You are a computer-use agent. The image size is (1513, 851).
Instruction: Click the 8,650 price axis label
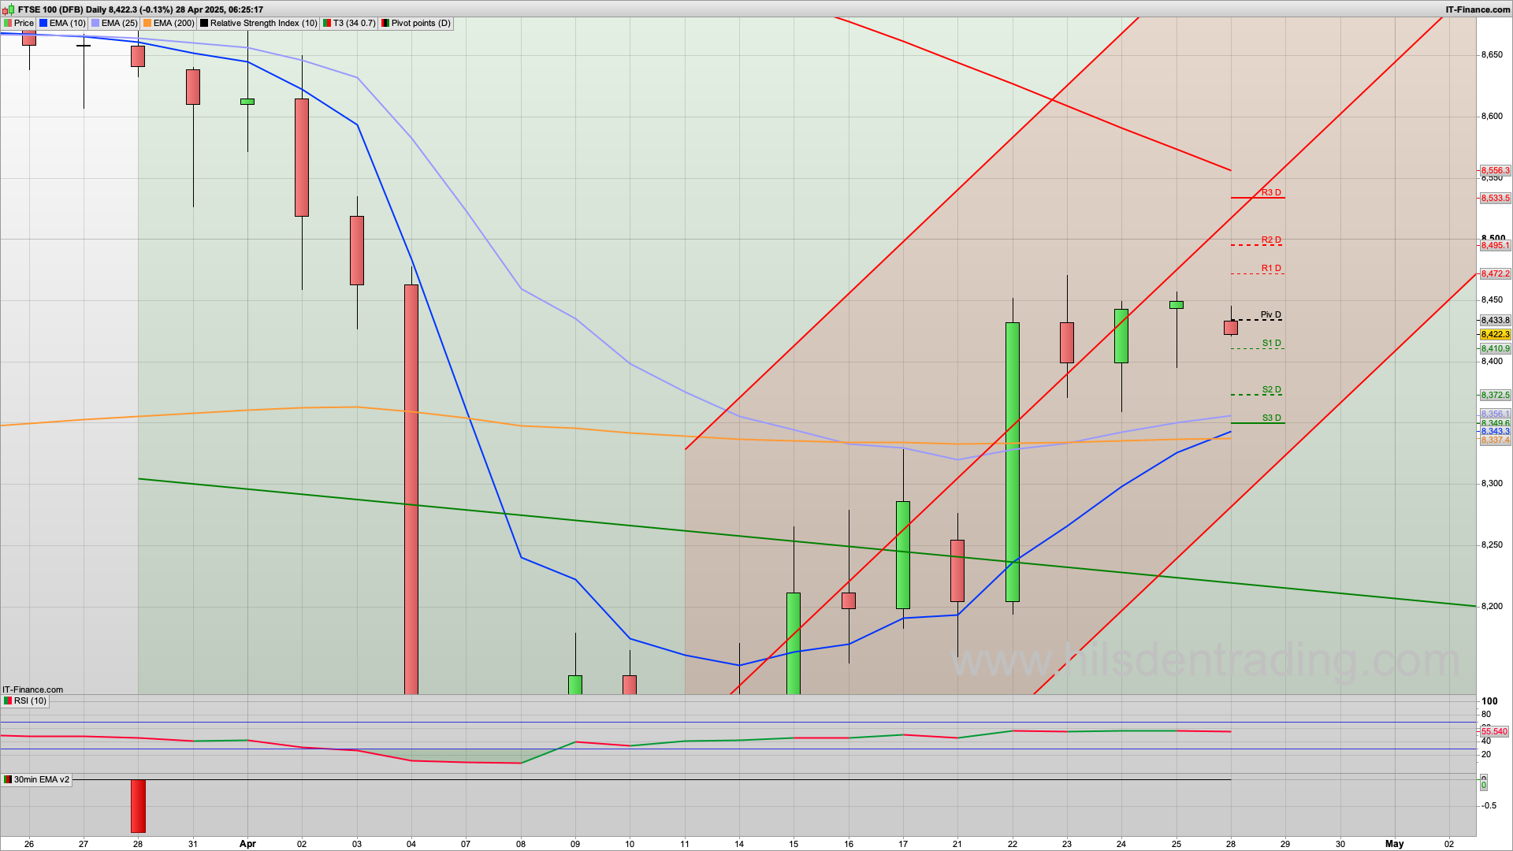pos(1492,55)
